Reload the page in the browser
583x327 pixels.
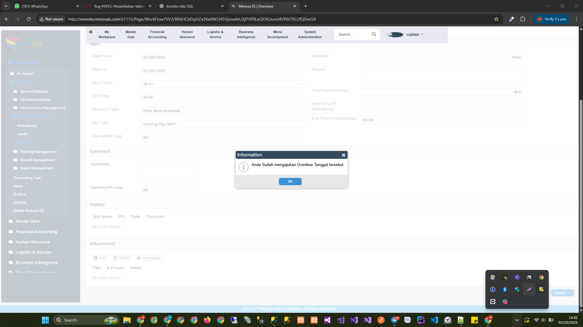click(29, 19)
